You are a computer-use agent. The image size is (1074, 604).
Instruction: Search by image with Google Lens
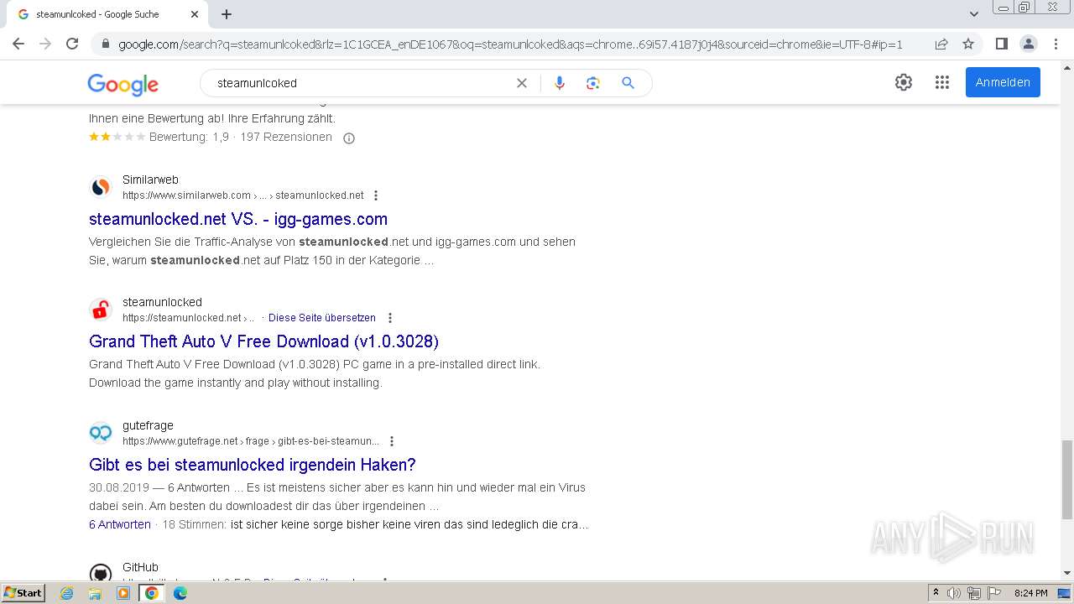(593, 83)
